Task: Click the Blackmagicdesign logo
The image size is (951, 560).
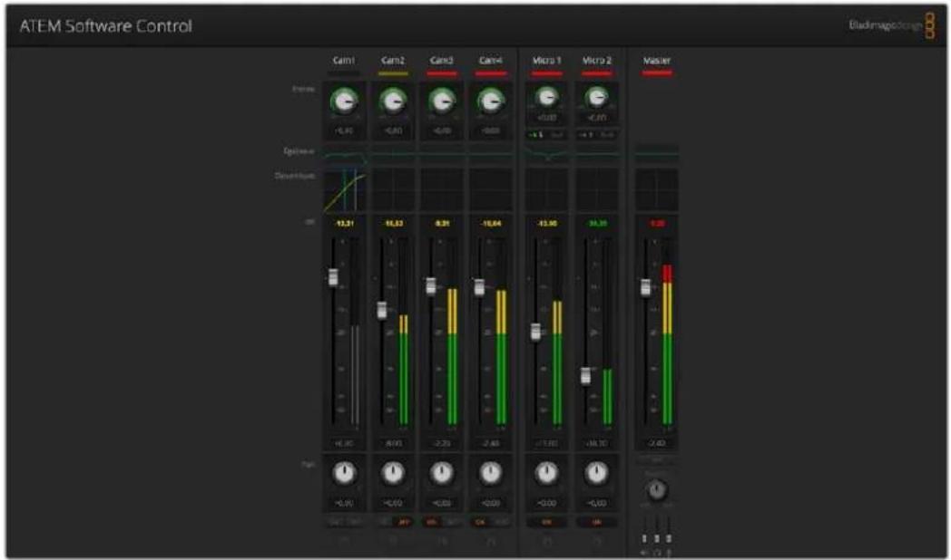Action: click(x=891, y=25)
